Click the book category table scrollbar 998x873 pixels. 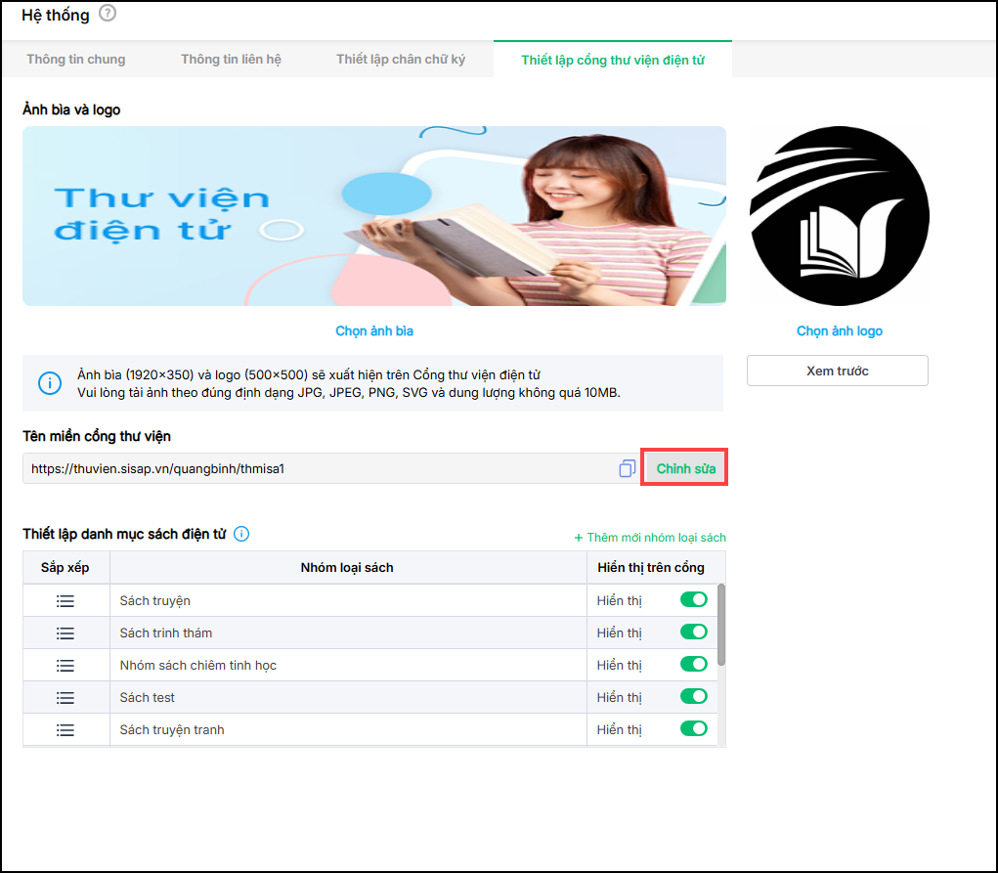pyautogui.click(x=721, y=626)
